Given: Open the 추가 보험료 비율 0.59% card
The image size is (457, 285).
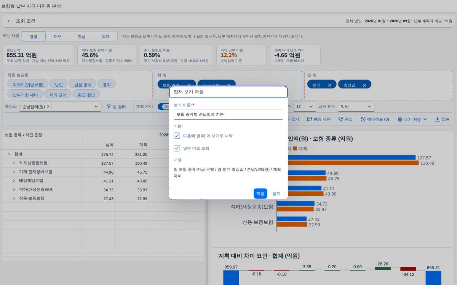Looking at the screenshot, I should coord(176,55).
